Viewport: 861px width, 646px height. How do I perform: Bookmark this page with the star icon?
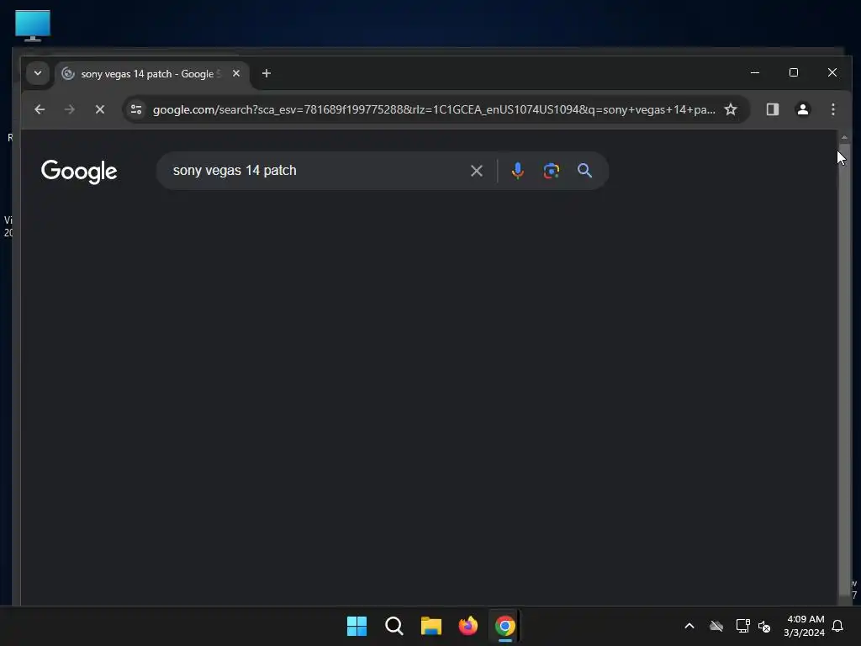tap(731, 109)
